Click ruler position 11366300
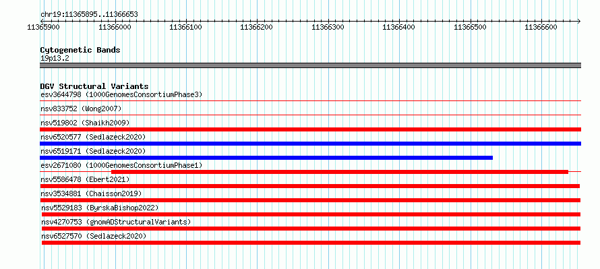Image resolution: width=600 pixels, height=269 pixels. (328, 27)
